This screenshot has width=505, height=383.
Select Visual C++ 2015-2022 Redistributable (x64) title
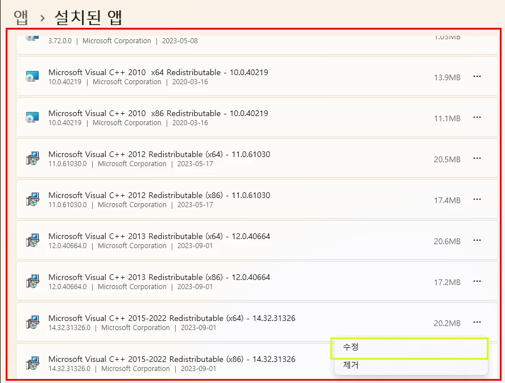click(172, 318)
